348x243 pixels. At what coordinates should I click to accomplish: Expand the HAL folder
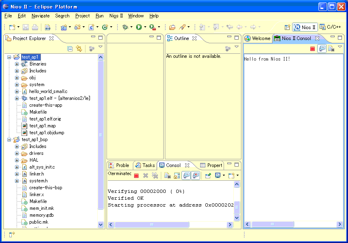(17, 160)
